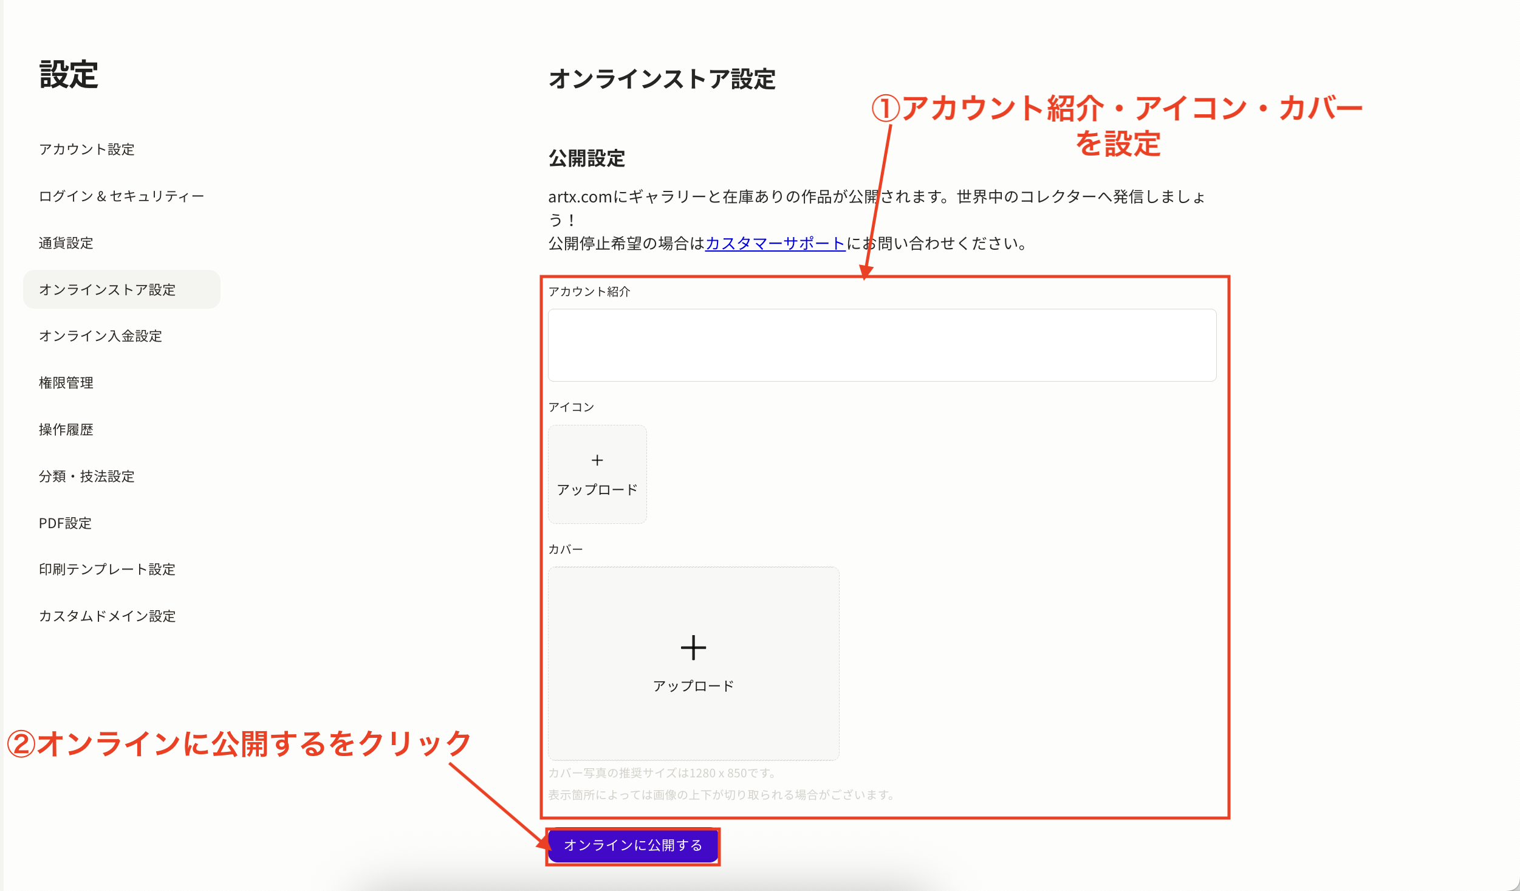The image size is (1520, 891).
Task: Click the アイコン upload label area
Action: 571,406
